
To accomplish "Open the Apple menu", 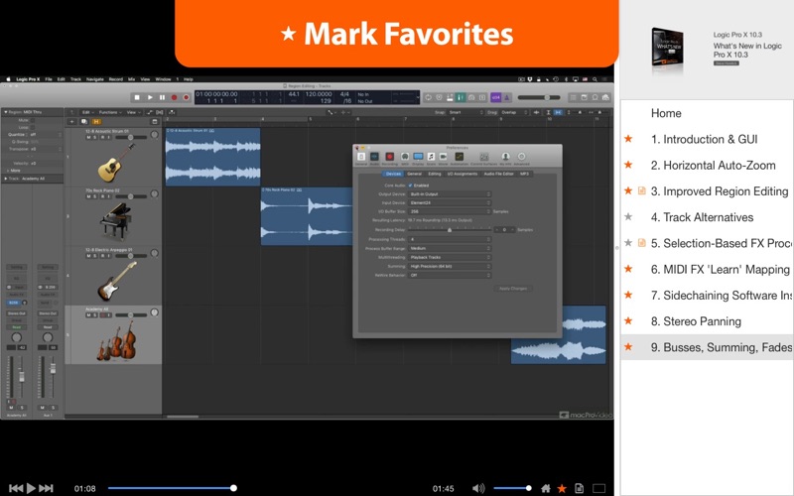I will tap(8, 79).
